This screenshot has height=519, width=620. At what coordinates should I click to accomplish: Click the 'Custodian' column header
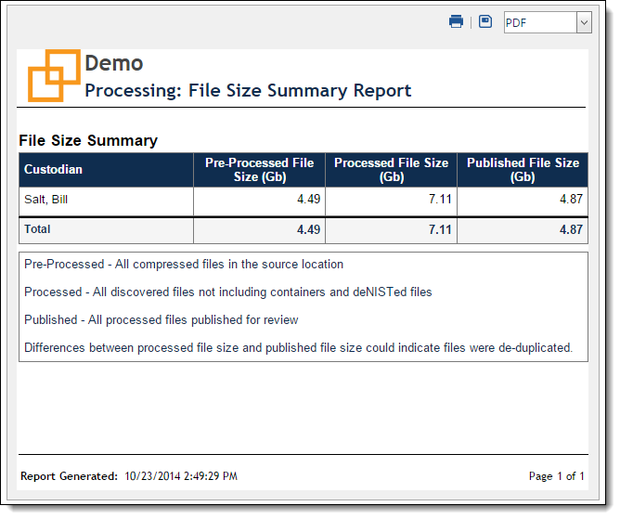point(106,170)
